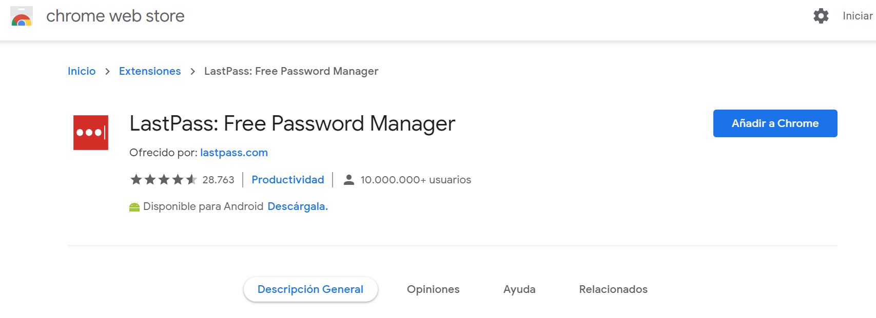
Task: Open the Ayuda tab
Action: pyautogui.click(x=519, y=289)
